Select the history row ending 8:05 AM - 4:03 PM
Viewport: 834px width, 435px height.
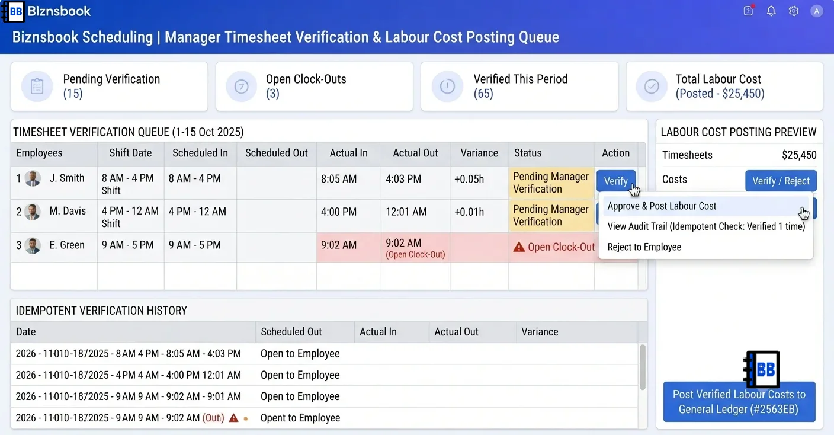pos(325,354)
